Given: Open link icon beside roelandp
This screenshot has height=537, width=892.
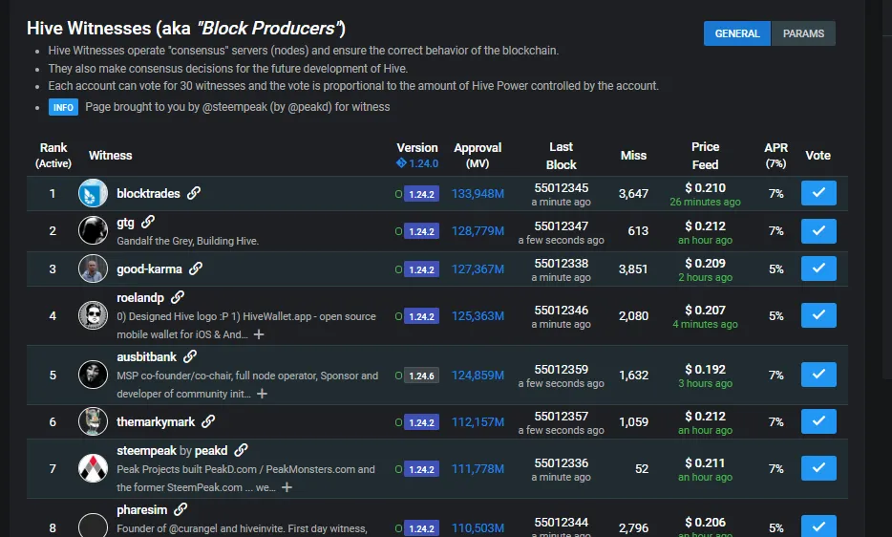Looking at the screenshot, I should tap(178, 297).
